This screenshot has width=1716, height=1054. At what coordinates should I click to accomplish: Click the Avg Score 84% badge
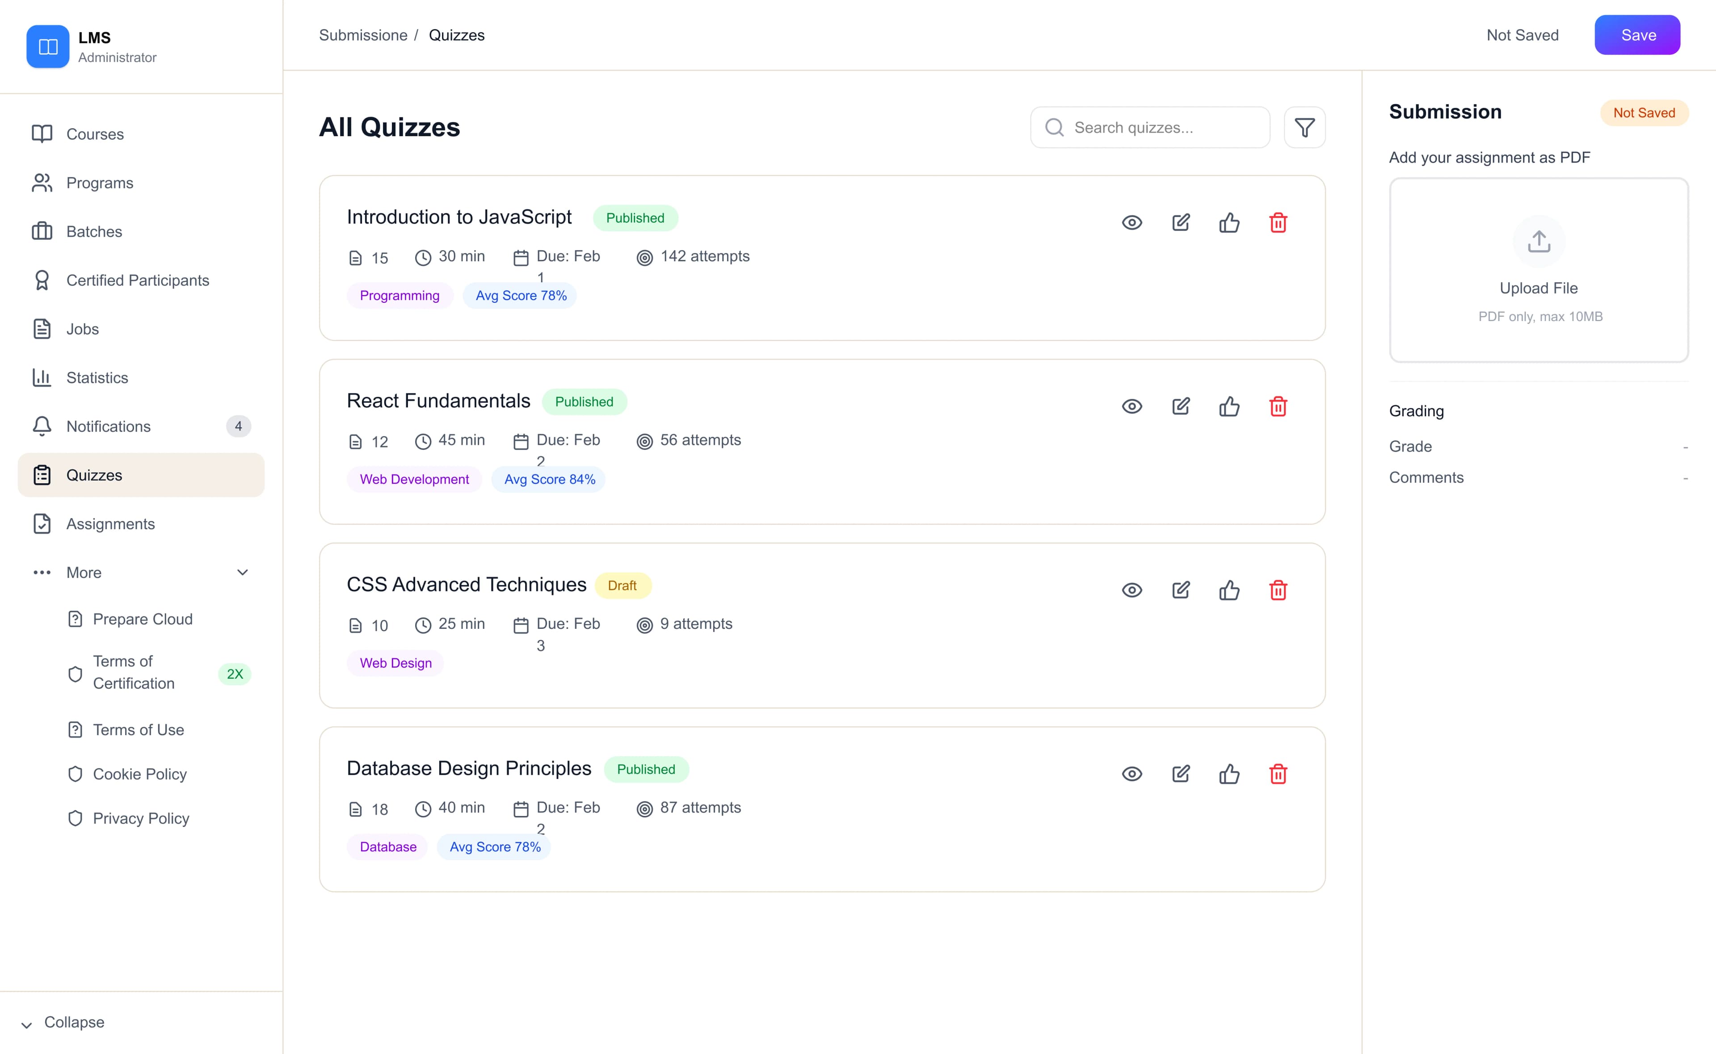pos(549,479)
